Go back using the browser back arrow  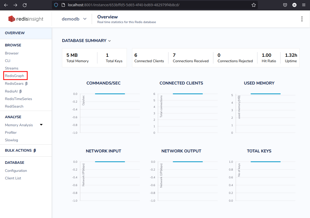click(6, 5)
